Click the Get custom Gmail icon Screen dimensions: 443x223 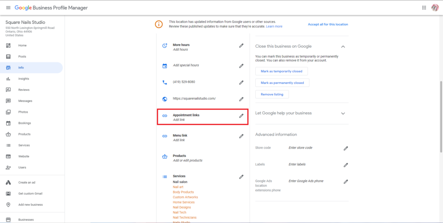tap(8, 194)
